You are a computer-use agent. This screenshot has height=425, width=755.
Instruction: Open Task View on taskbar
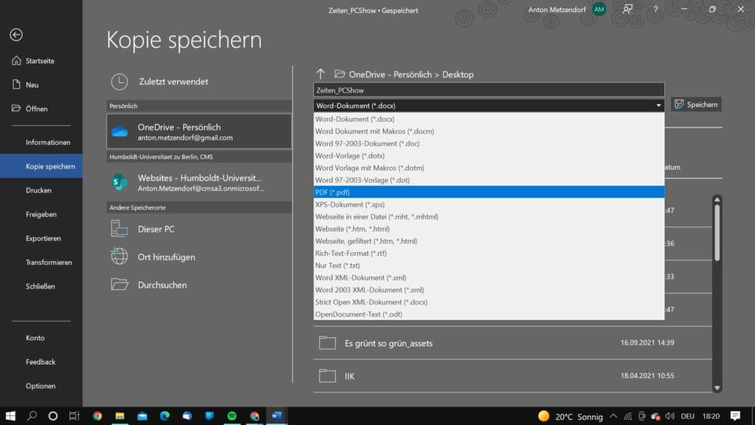[74, 416]
